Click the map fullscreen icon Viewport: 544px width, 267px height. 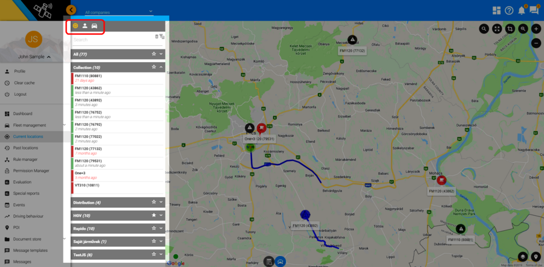pos(497,28)
